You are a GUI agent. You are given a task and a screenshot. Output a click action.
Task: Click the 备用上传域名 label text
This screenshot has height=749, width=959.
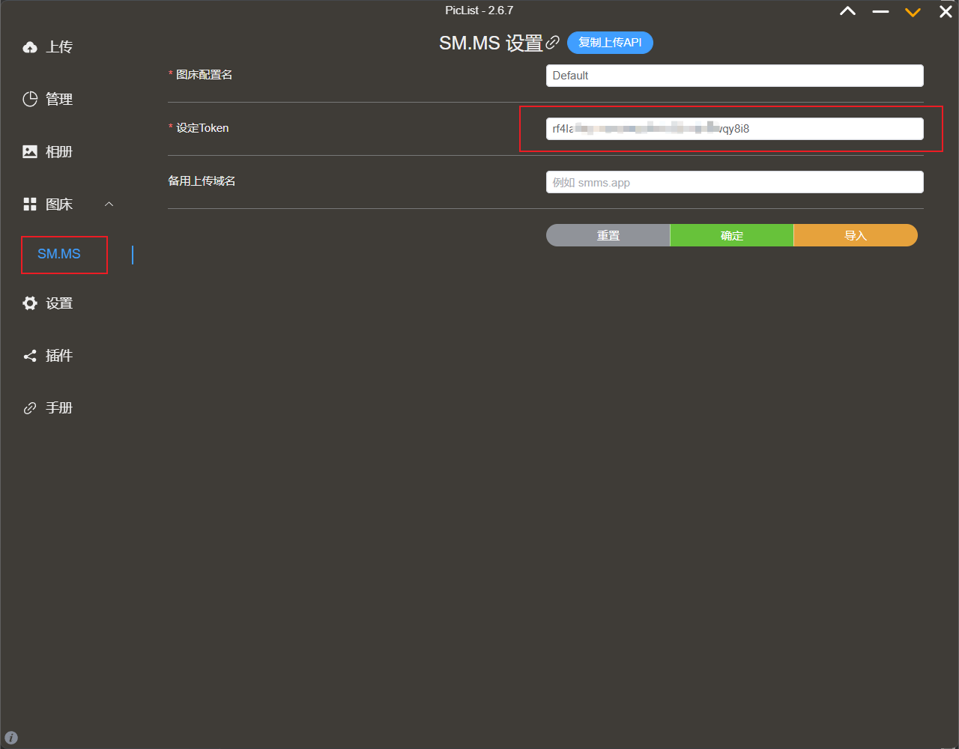(x=202, y=181)
